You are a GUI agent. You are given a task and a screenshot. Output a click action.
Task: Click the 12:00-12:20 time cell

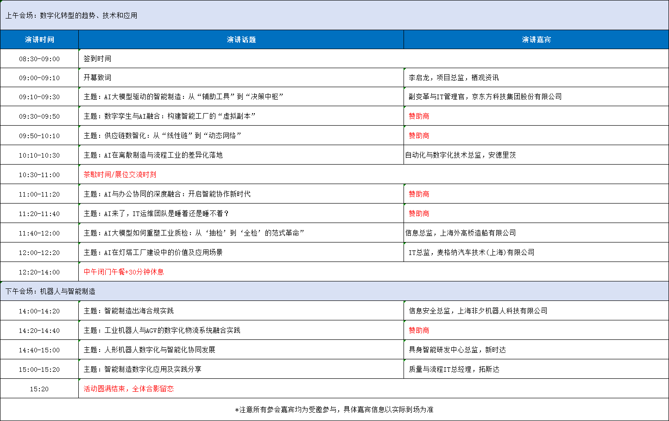pos(39,253)
